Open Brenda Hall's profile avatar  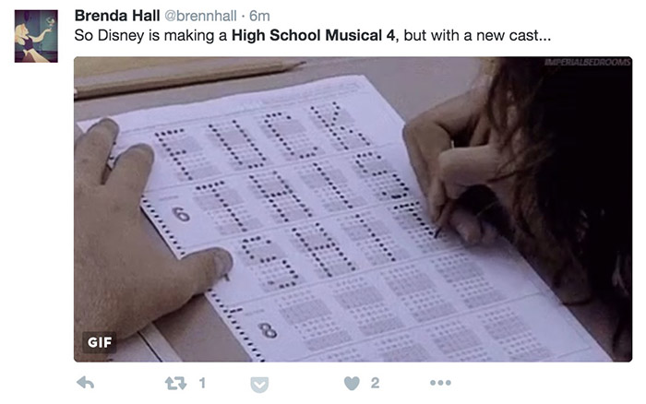click(x=36, y=36)
